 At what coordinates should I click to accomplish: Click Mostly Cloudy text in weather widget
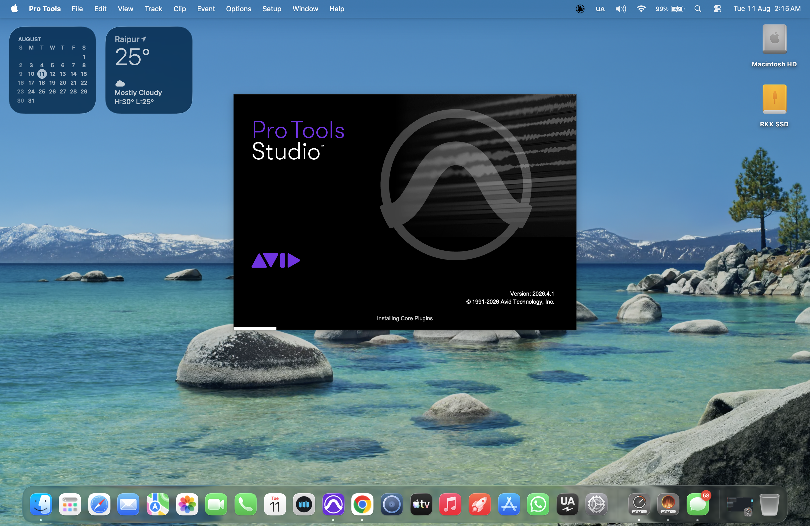coord(138,93)
